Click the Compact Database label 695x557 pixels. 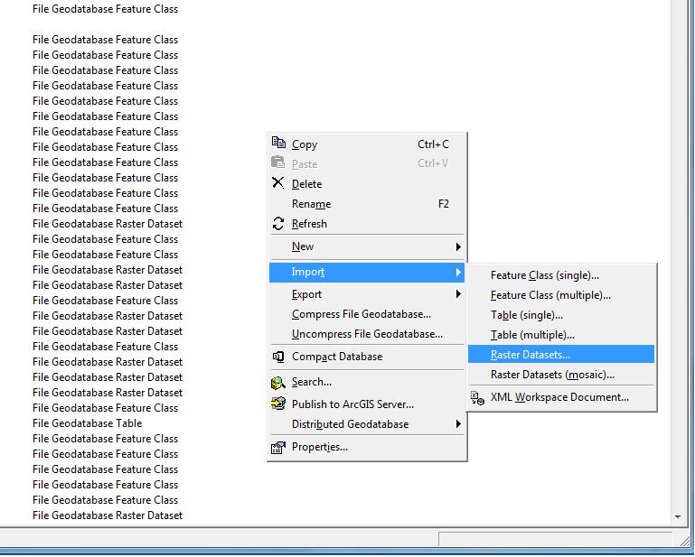tap(337, 357)
